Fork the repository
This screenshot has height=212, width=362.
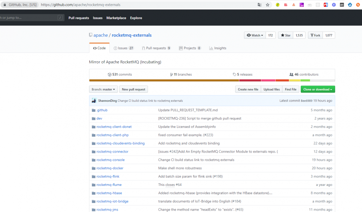click(x=315, y=35)
